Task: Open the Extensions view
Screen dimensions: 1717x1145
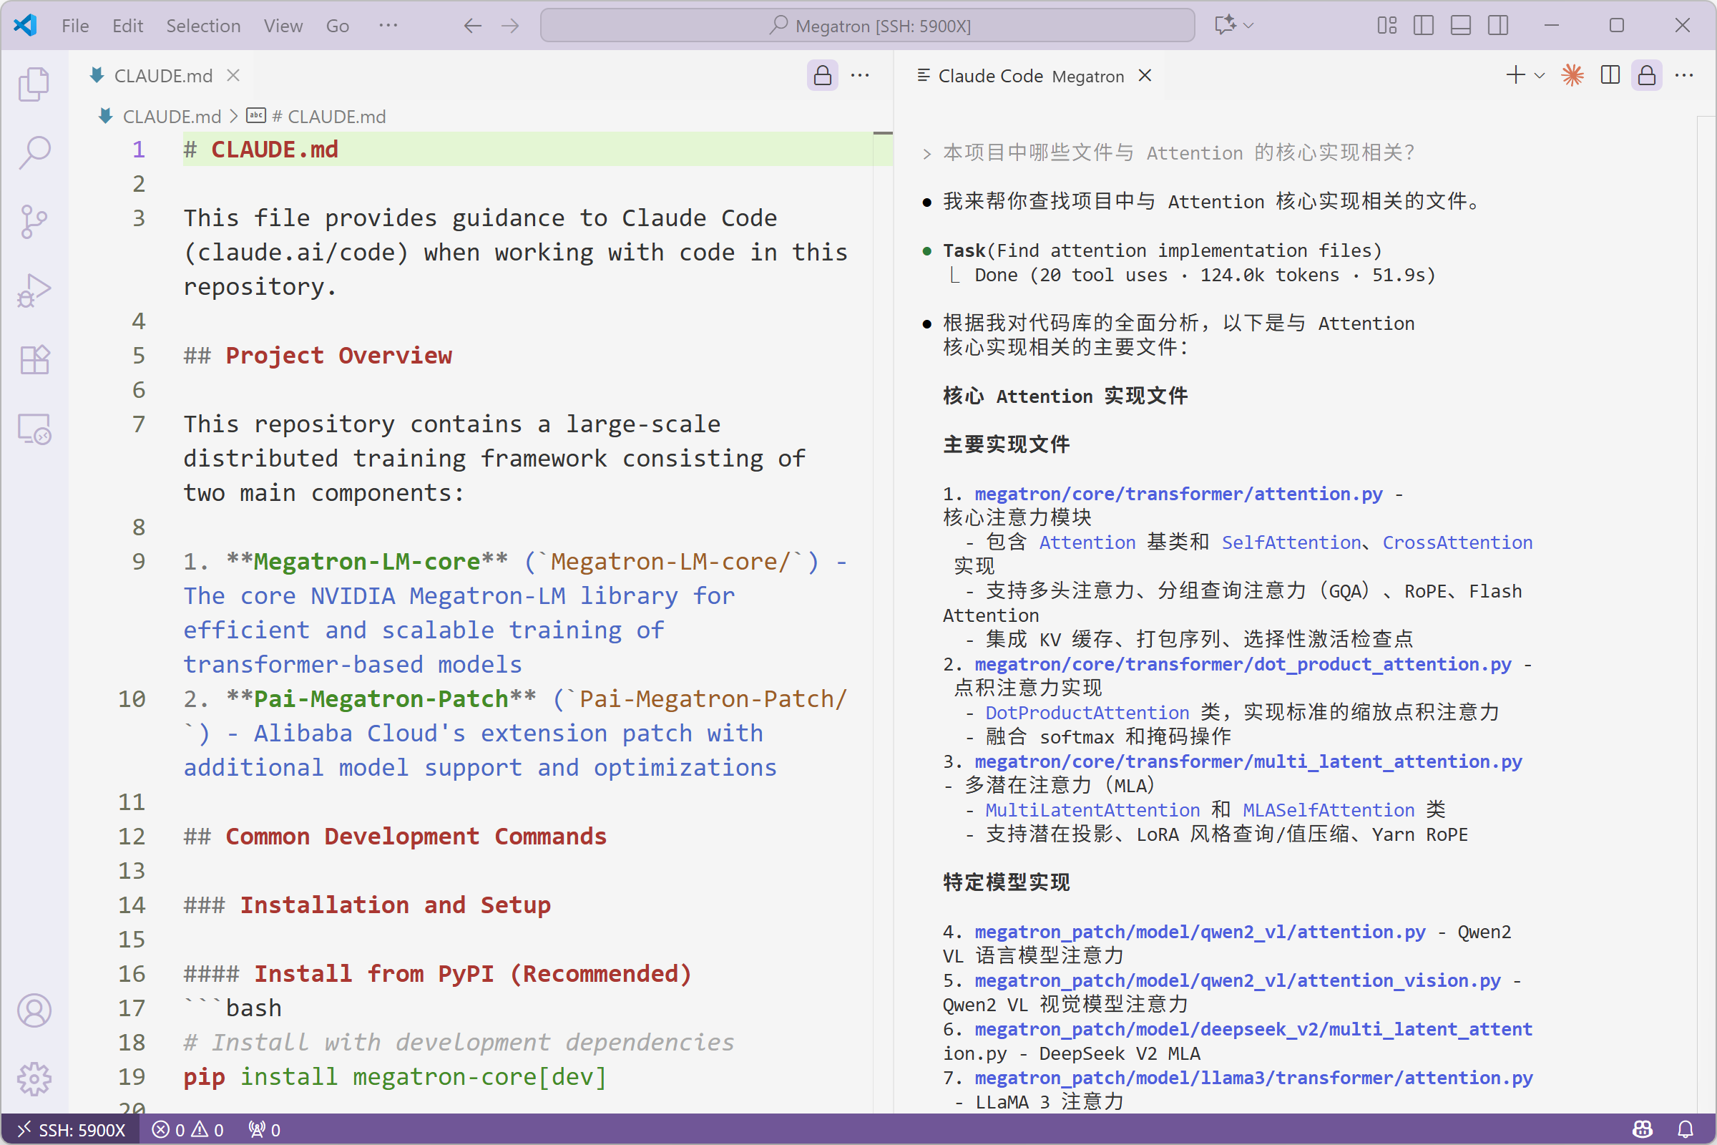Action: pos(34,359)
